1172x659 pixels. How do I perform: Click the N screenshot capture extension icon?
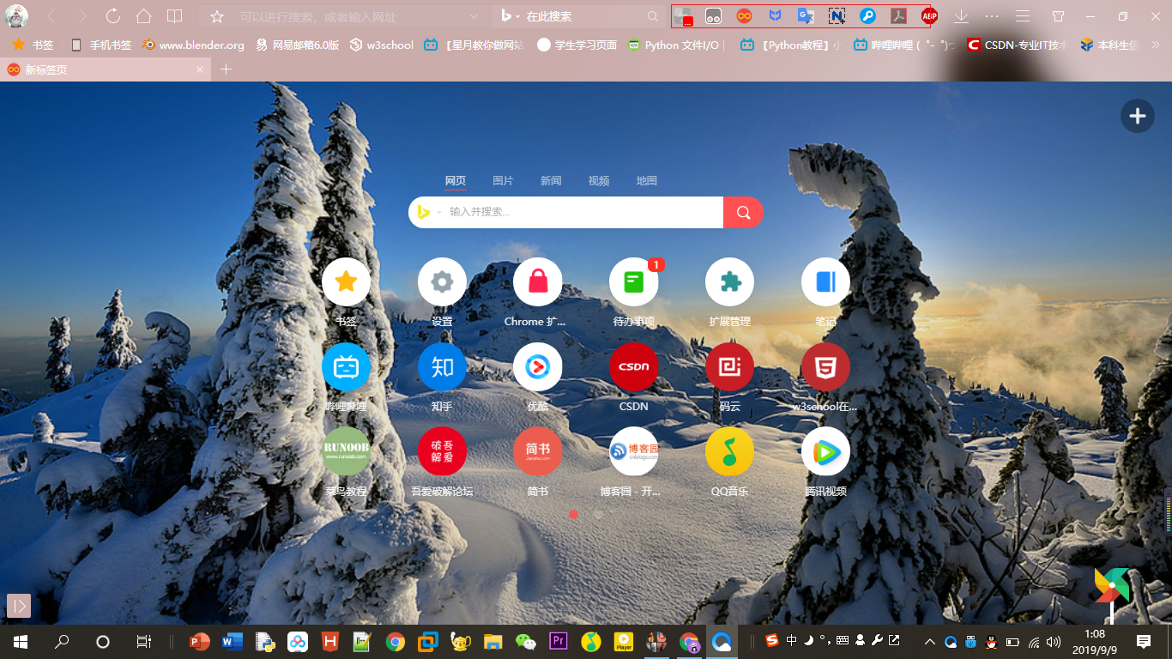point(837,16)
